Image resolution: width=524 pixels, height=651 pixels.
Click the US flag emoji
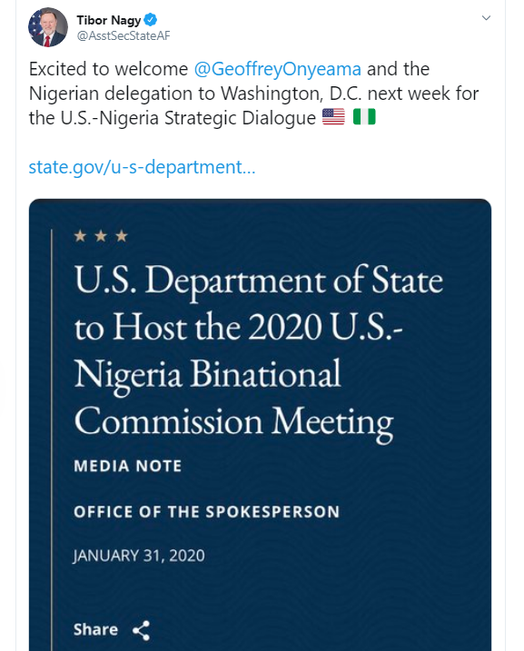(x=333, y=117)
